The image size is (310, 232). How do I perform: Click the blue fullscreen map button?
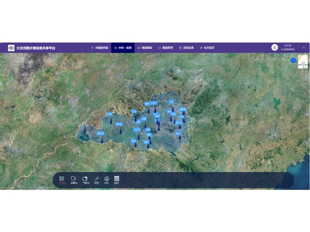[x=293, y=60]
